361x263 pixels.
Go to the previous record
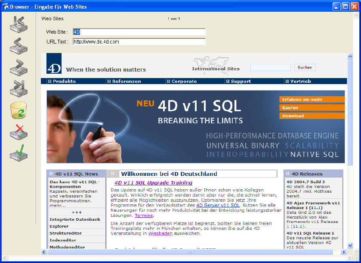19,45
